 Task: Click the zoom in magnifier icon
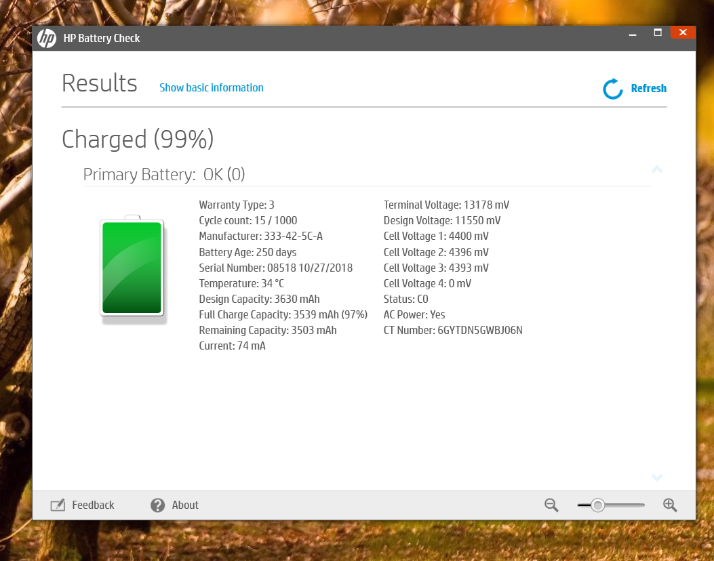click(x=670, y=505)
